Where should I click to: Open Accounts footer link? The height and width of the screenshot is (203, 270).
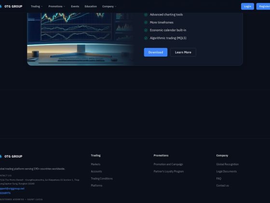[96, 172]
